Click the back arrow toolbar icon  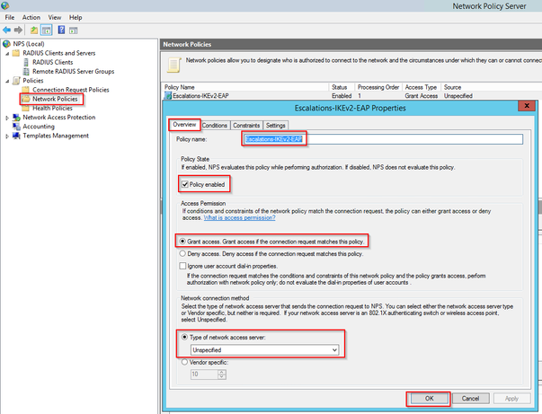[x=6, y=31]
